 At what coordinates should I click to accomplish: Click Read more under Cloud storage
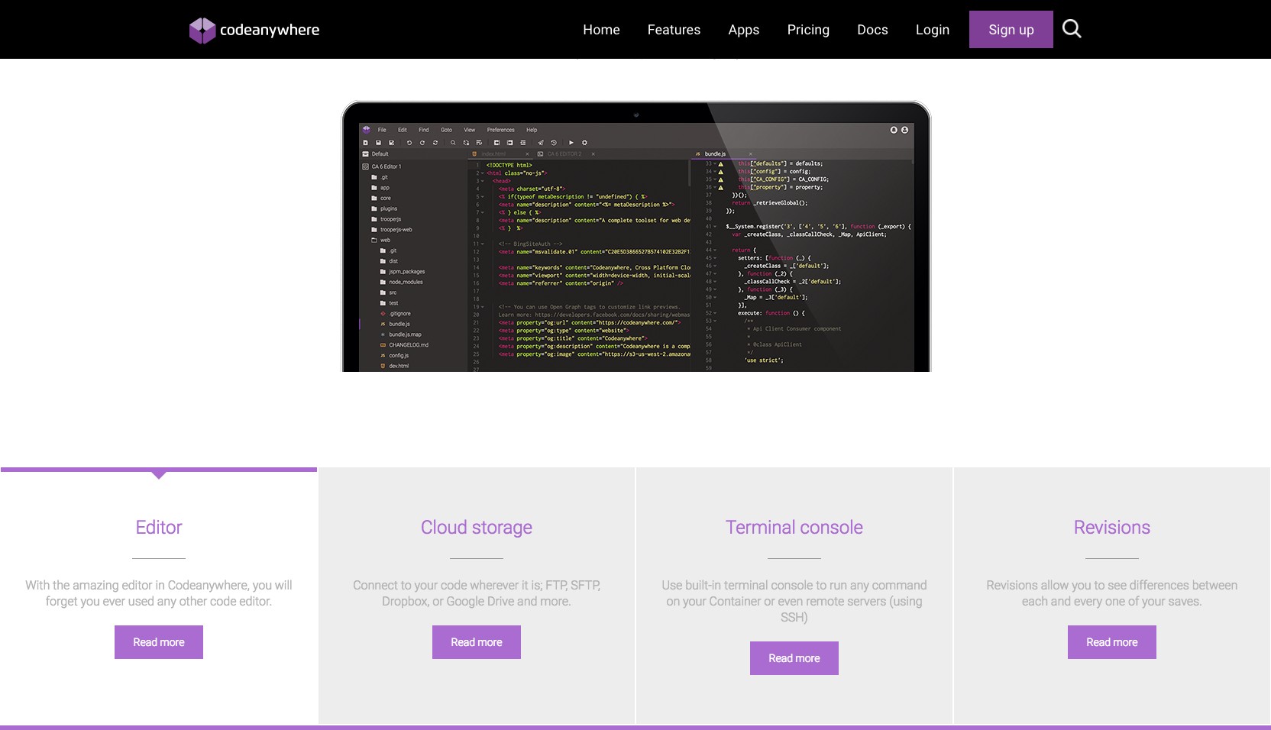click(477, 642)
